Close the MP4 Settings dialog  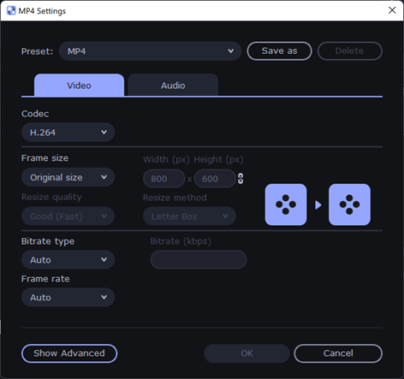pyautogui.click(x=392, y=10)
